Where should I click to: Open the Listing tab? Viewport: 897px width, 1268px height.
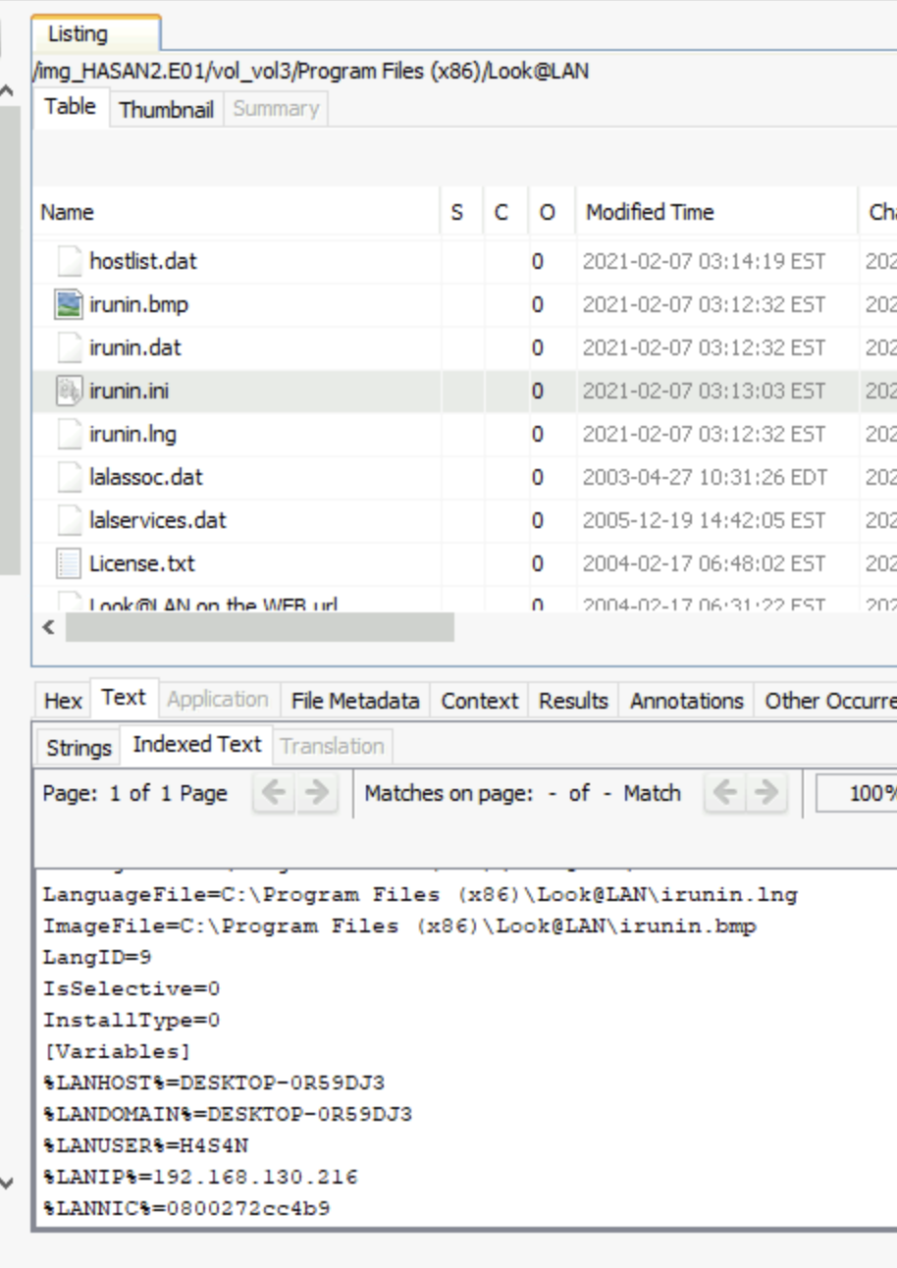pyautogui.click(x=96, y=33)
